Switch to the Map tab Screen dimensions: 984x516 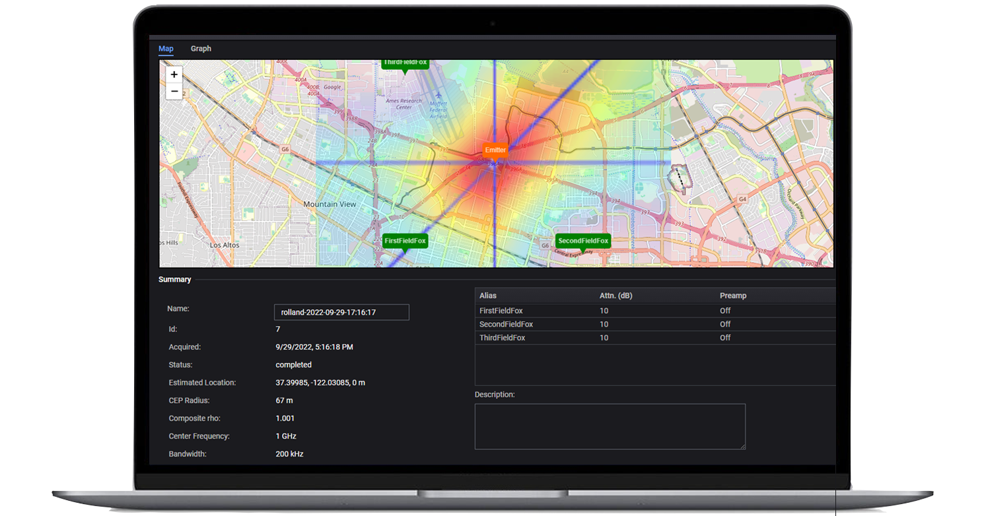pos(166,49)
